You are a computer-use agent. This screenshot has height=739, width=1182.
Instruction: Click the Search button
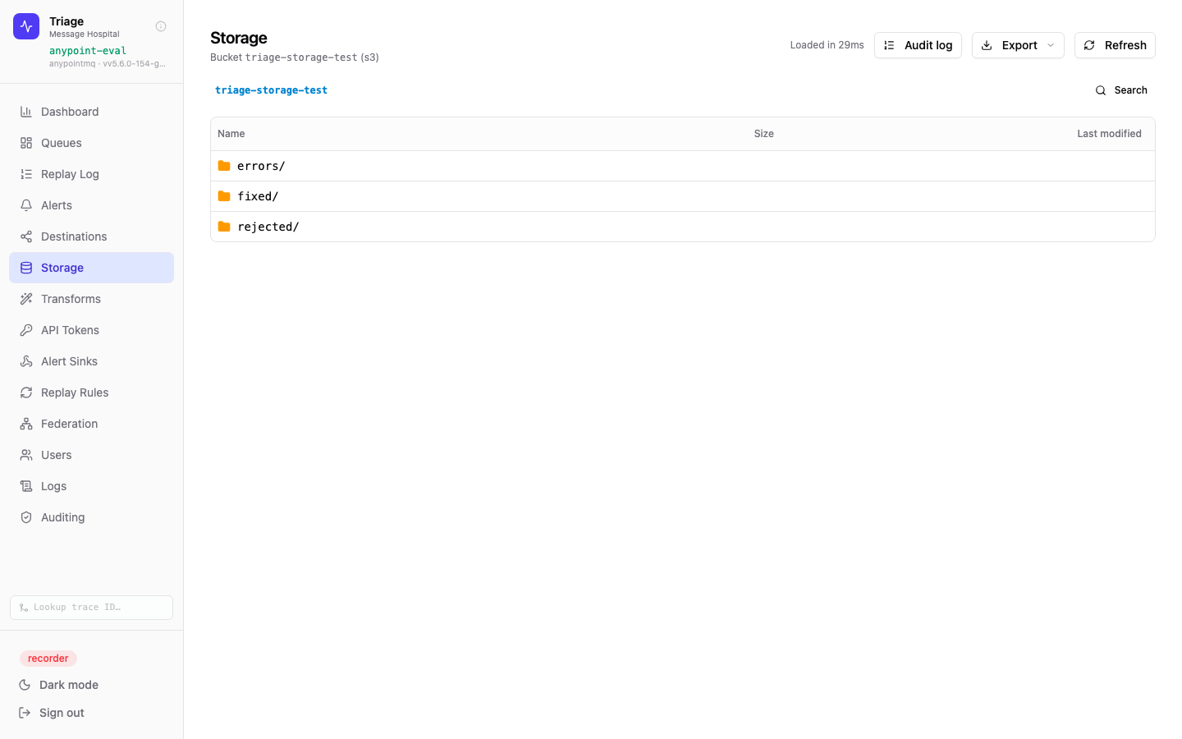click(1121, 90)
